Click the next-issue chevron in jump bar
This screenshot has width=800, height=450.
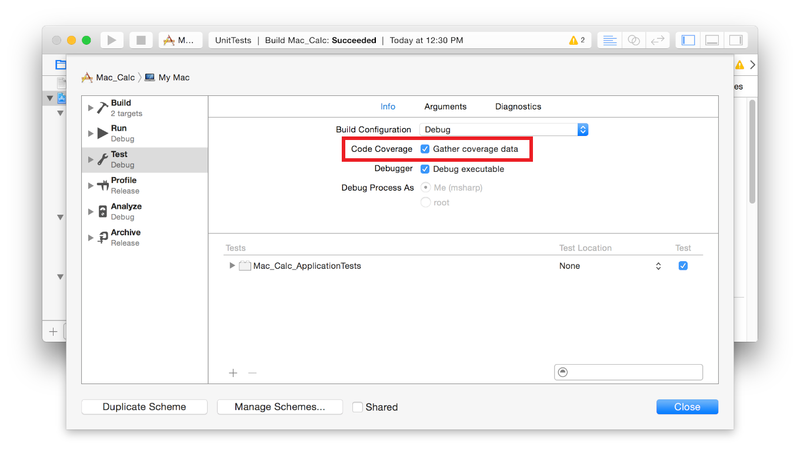(x=752, y=65)
